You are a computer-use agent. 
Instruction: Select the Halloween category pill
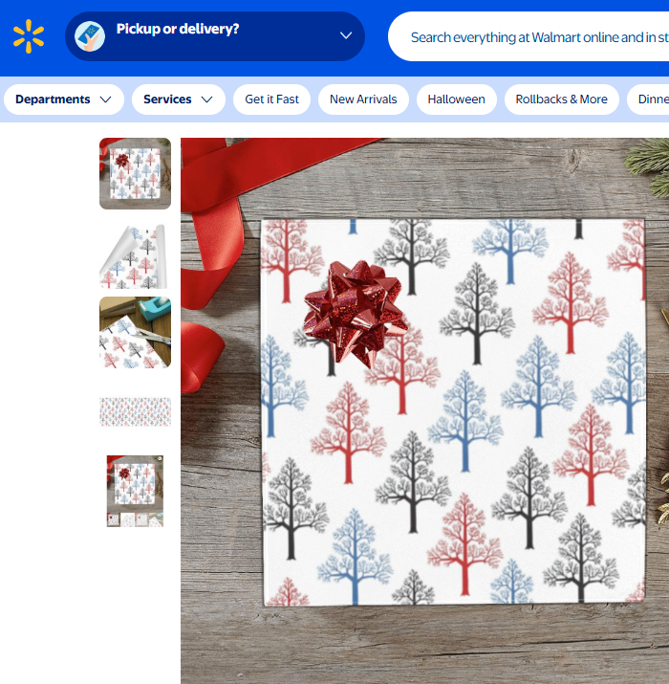[456, 99]
